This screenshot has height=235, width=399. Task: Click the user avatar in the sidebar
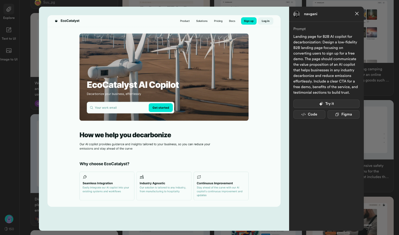coord(9,219)
